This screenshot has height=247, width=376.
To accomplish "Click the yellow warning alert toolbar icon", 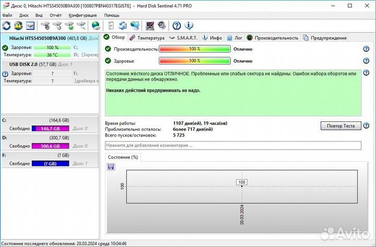I will click(x=18, y=26).
